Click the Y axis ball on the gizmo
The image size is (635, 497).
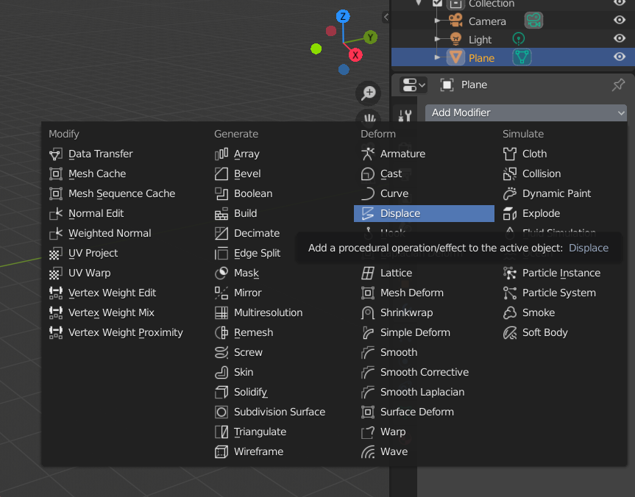[370, 36]
